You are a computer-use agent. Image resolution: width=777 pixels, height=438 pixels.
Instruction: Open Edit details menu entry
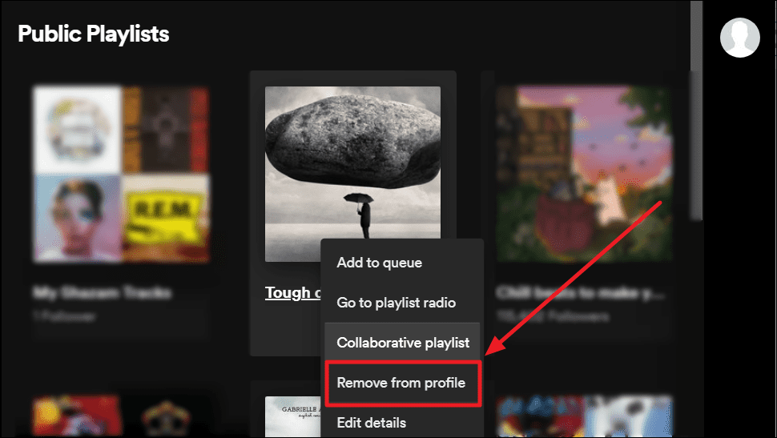coord(402,423)
